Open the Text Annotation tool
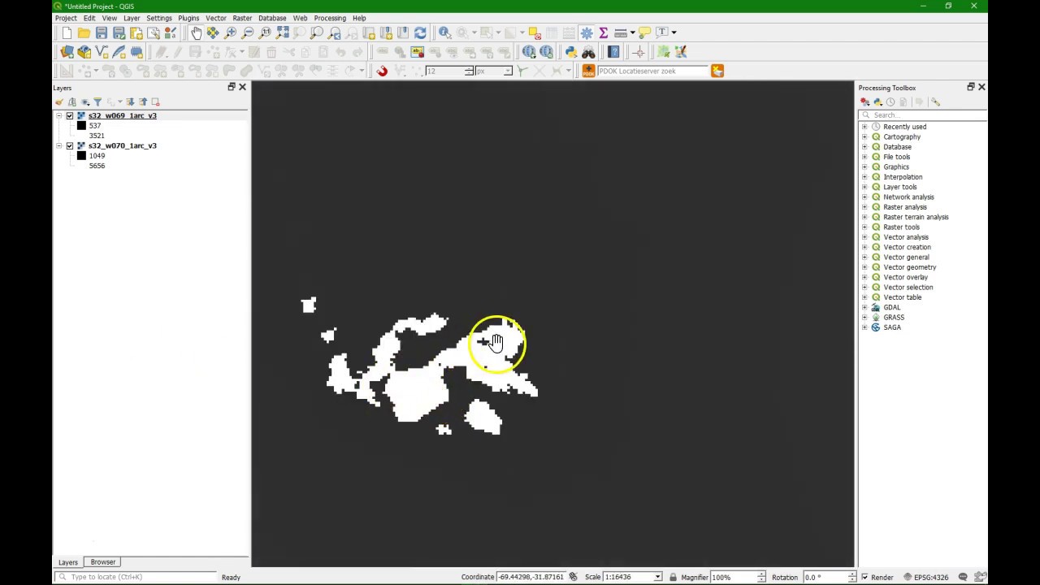Image resolution: width=1040 pixels, height=585 pixels. [x=662, y=32]
